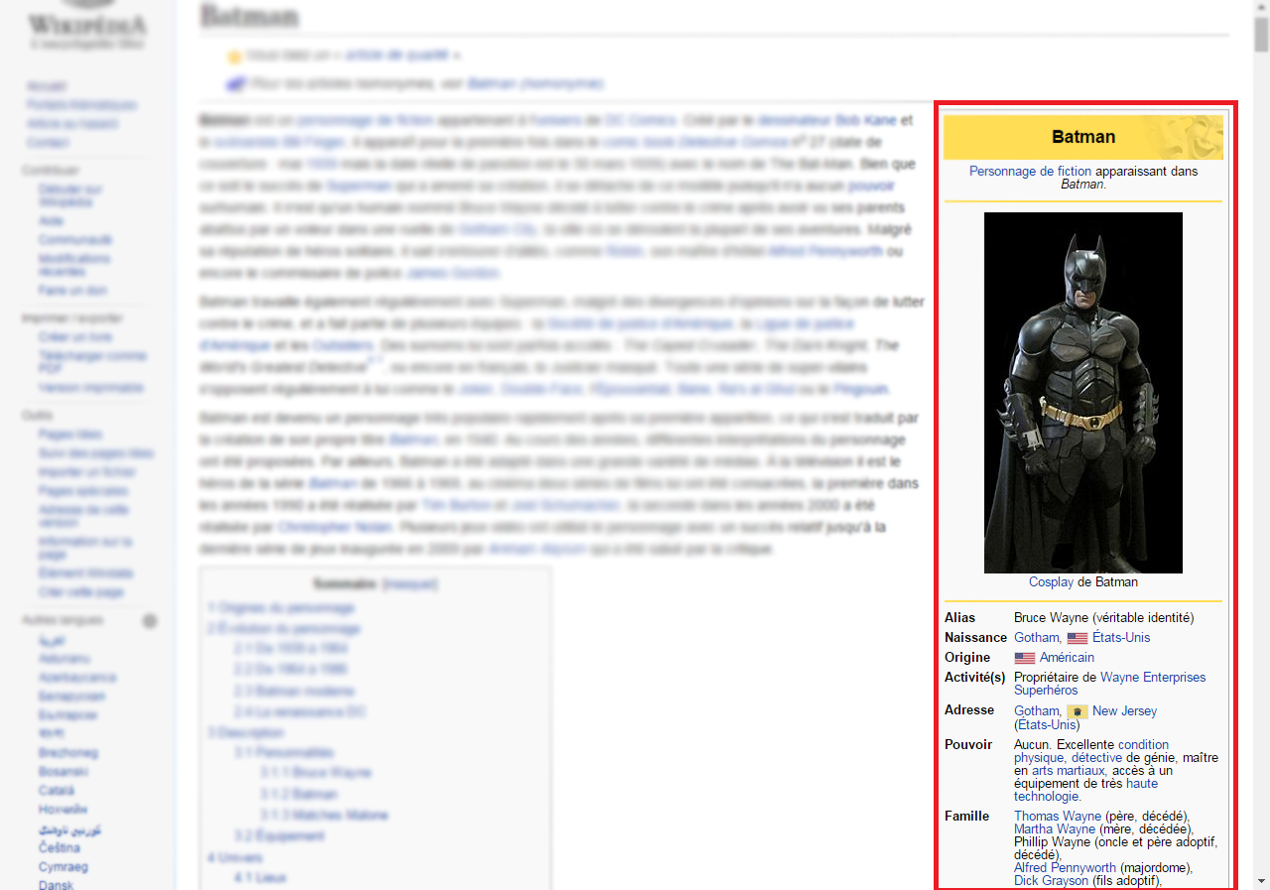Open Gotham link in the Naissance row
1270x890 pixels.
click(x=1036, y=638)
